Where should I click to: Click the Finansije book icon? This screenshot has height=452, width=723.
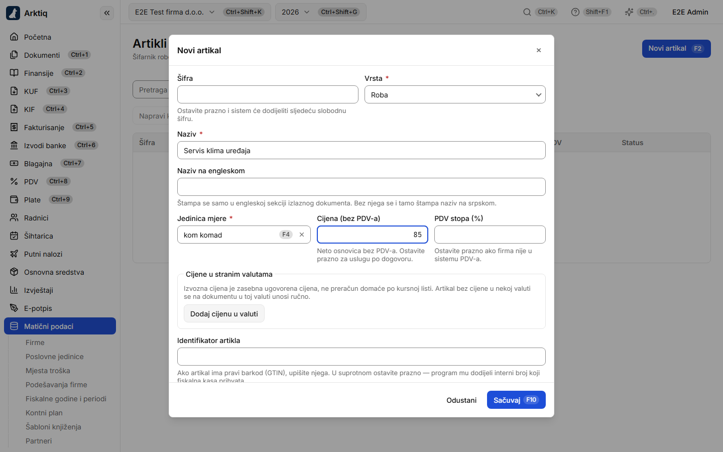[x=14, y=73]
